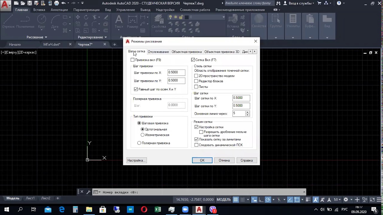Screen dimensions: 383x215
Task: Switch to Объектная привязка tab
Action: click(186, 52)
